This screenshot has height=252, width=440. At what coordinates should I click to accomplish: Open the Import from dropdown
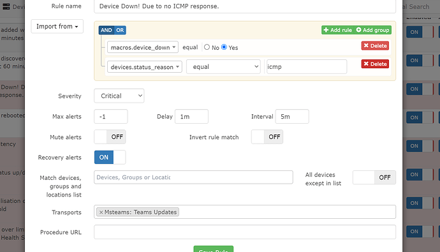[57, 26]
